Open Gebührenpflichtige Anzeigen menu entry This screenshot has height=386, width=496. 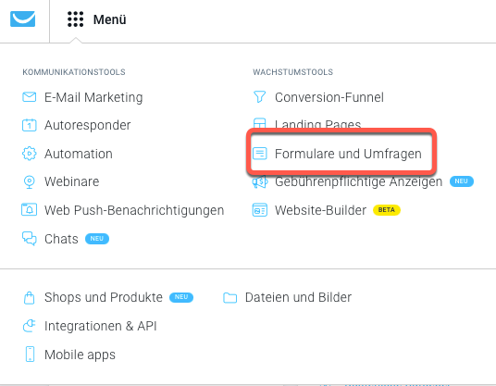tap(358, 181)
